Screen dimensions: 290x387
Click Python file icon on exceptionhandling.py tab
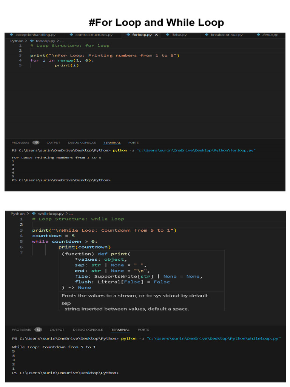click(11, 35)
